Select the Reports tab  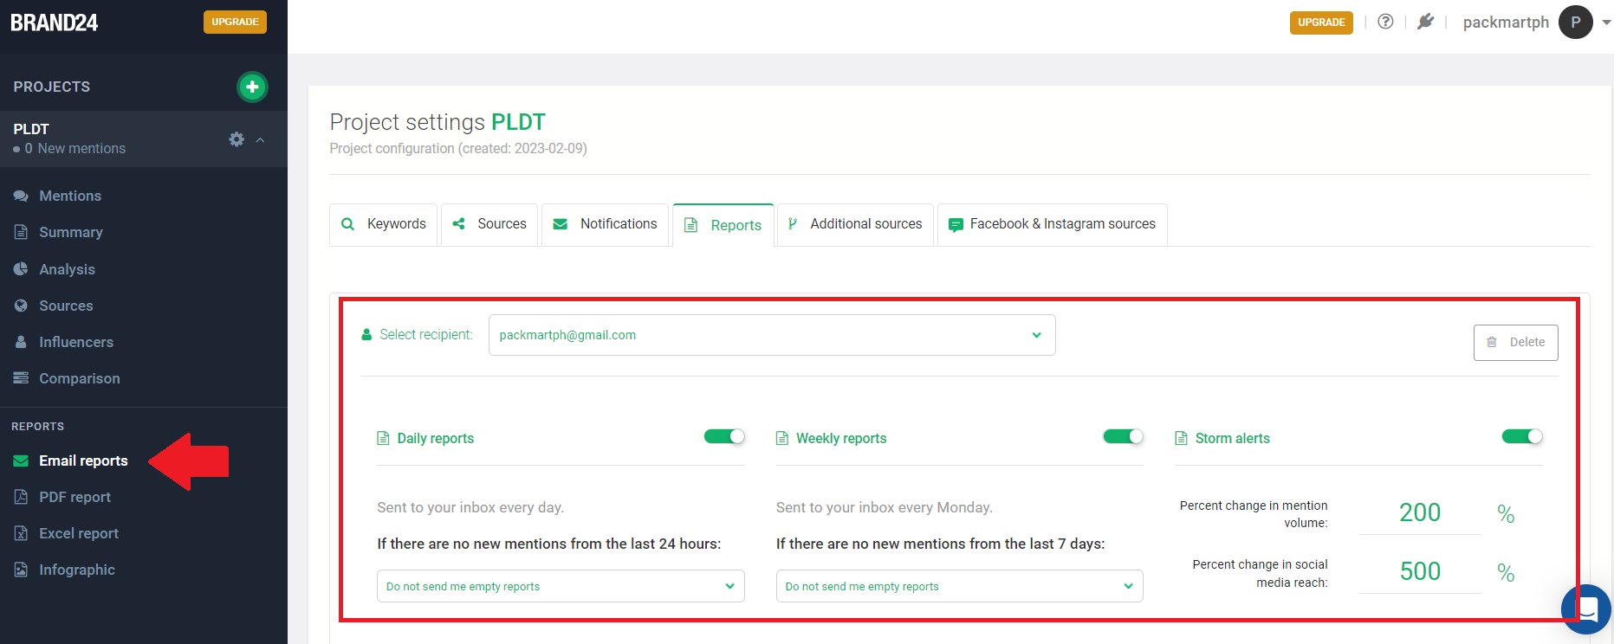[723, 225]
